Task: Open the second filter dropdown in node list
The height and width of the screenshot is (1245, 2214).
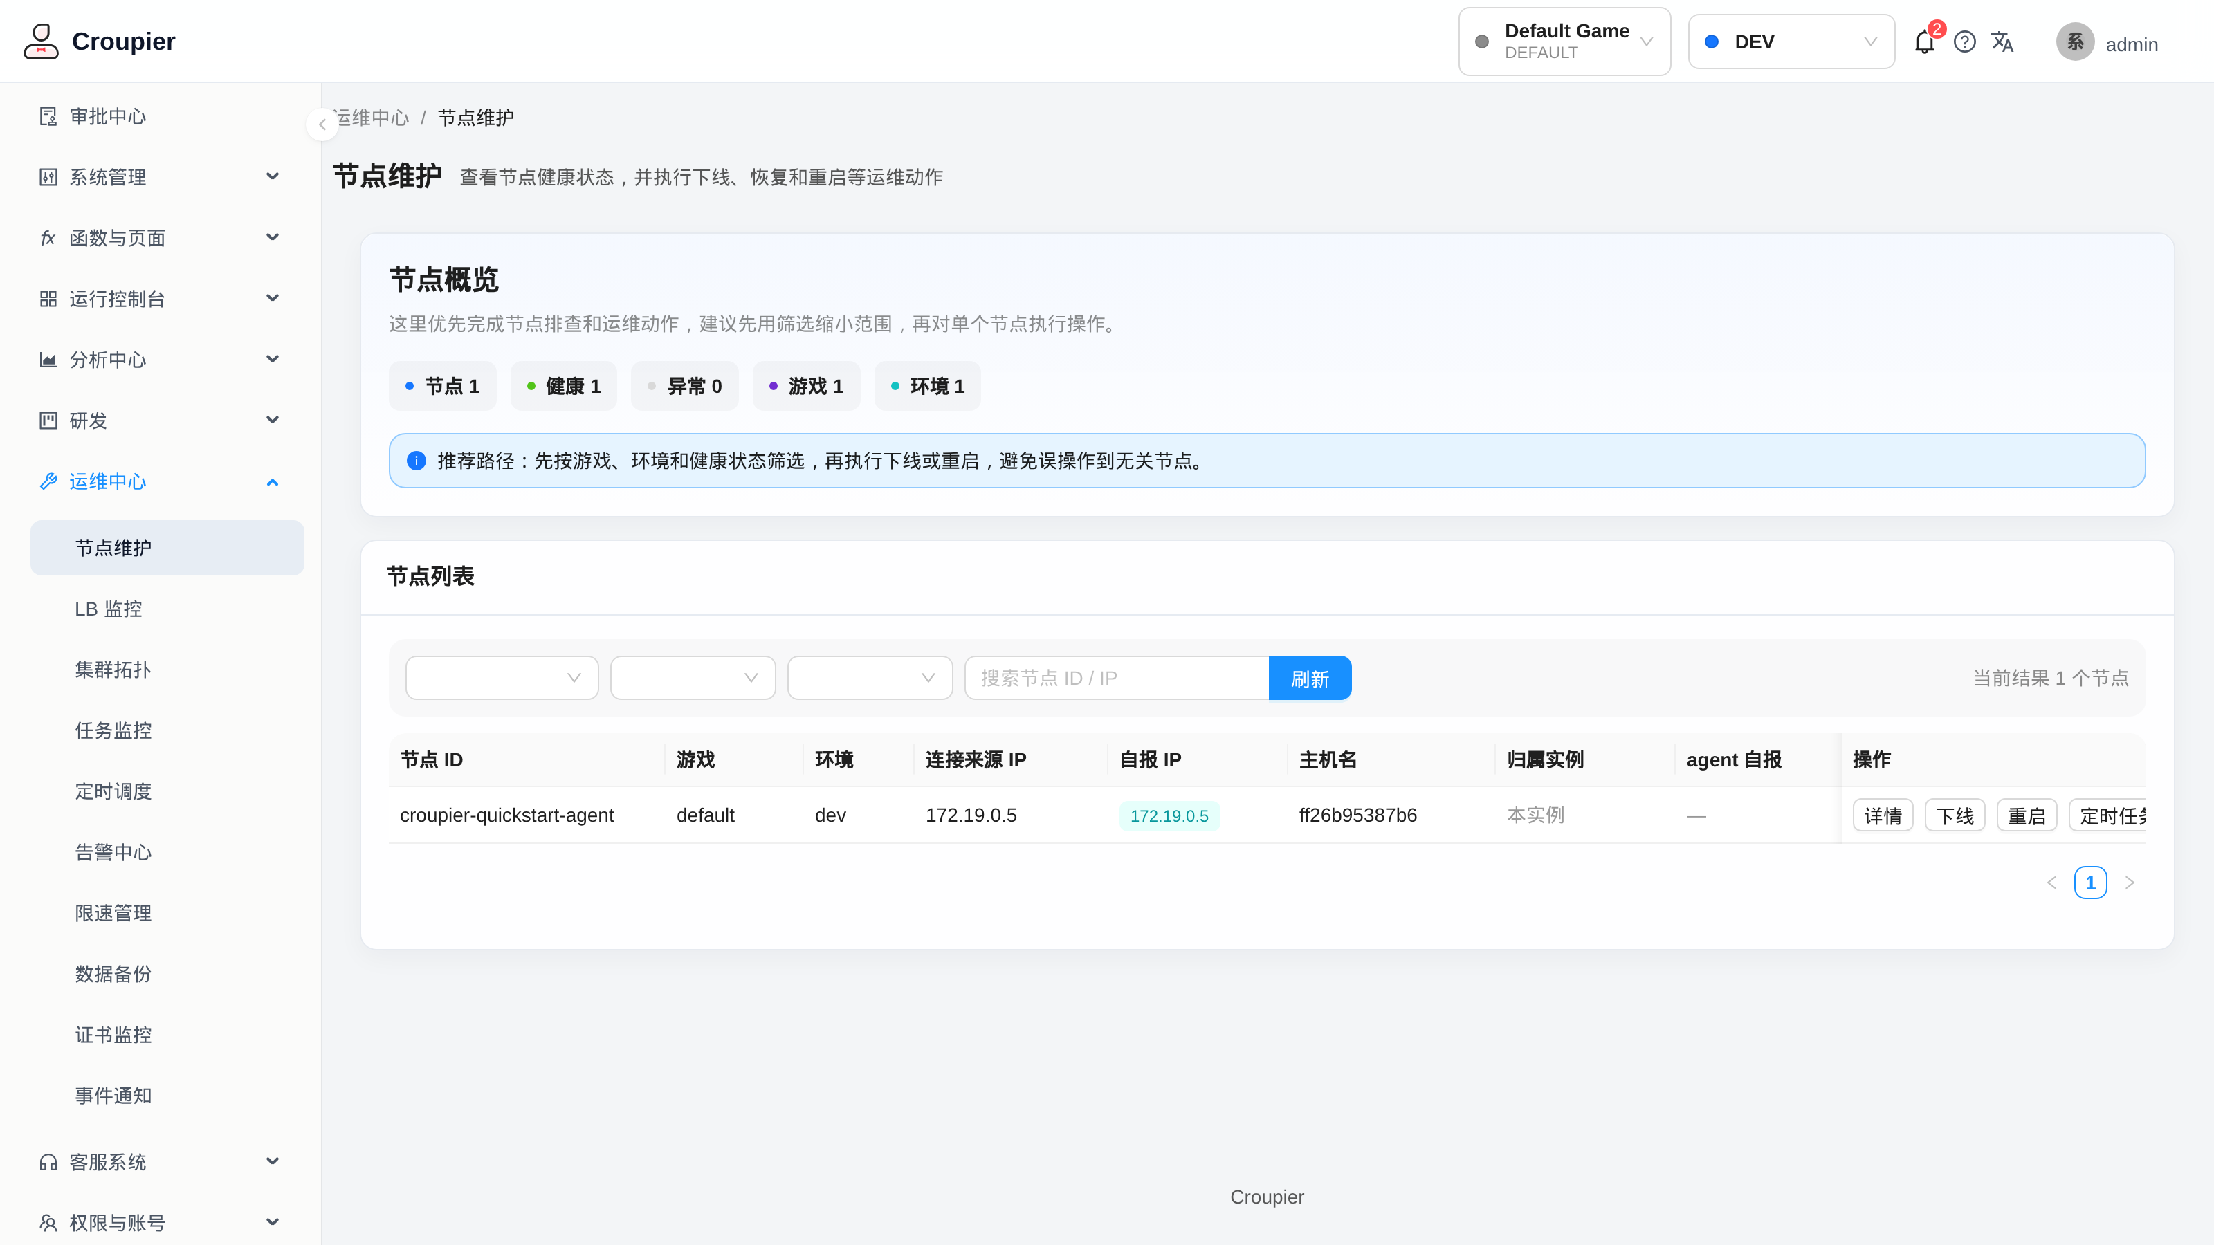Action: tap(693, 678)
